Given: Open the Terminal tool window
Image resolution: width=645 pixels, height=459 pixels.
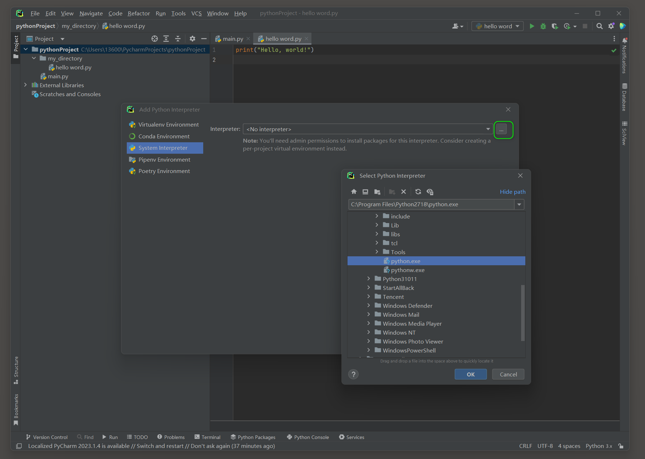Looking at the screenshot, I should (207, 437).
